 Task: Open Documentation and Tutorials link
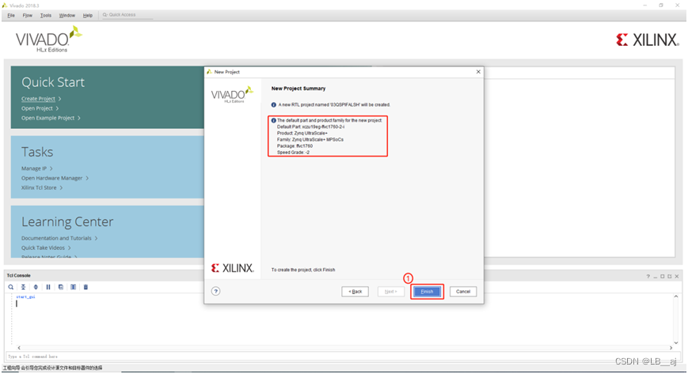point(56,238)
